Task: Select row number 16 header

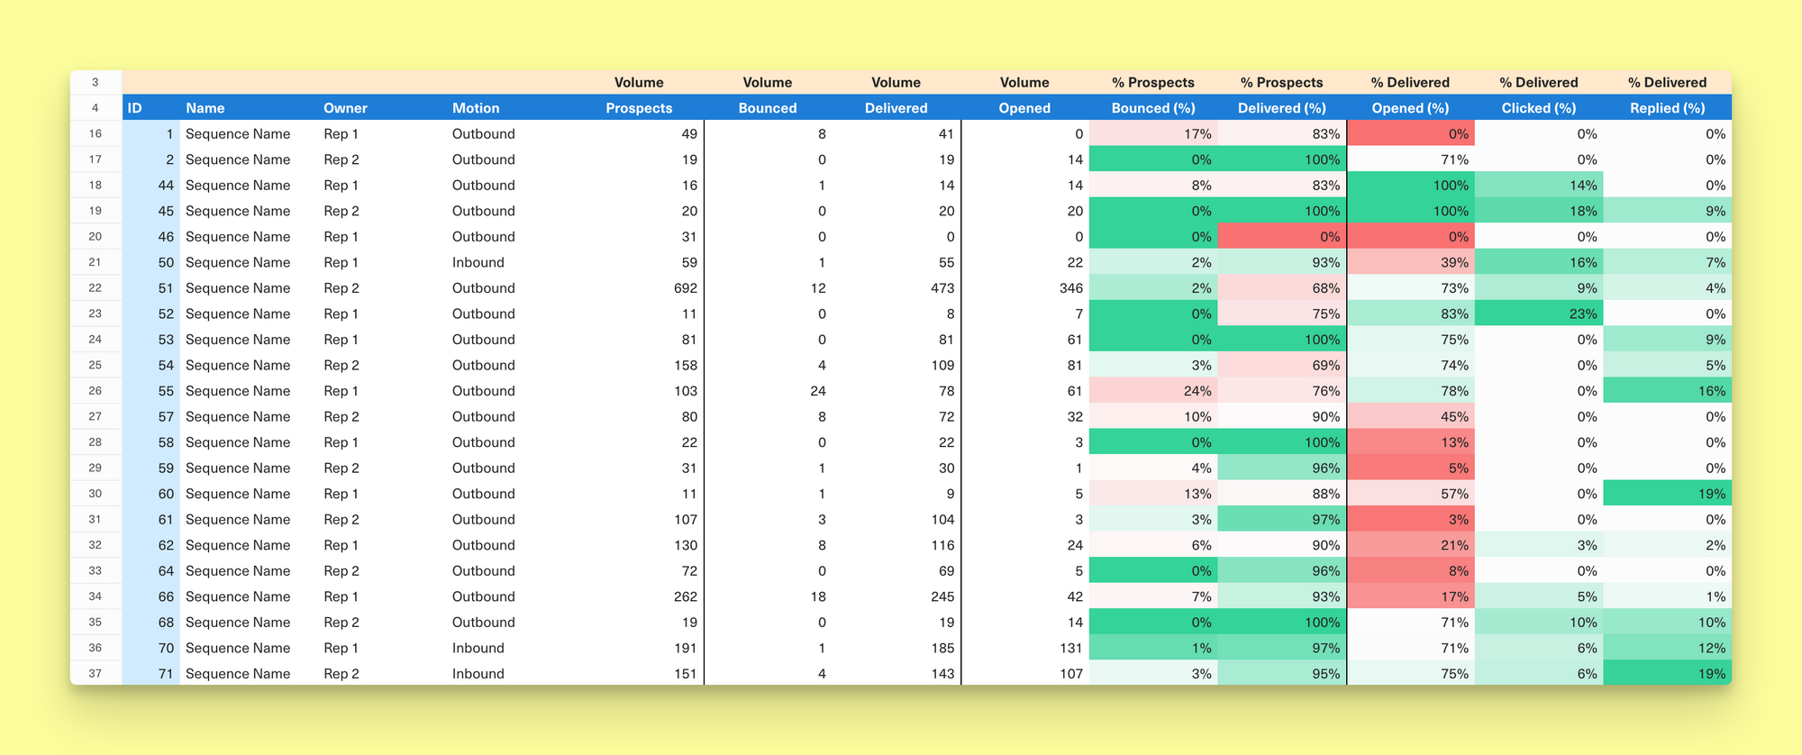Action: pyautogui.click(x=96, y=134)
